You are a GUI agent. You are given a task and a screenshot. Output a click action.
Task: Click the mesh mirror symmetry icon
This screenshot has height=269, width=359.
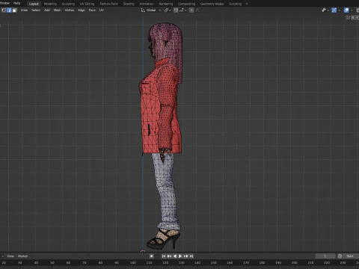(x=348, y=17)
